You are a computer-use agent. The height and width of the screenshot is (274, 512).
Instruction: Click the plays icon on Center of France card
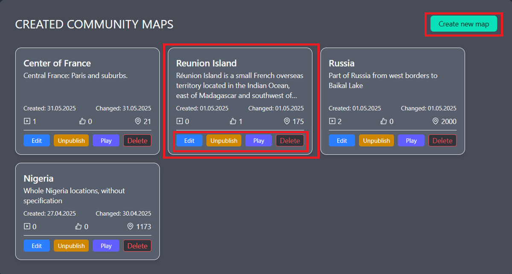27,121
